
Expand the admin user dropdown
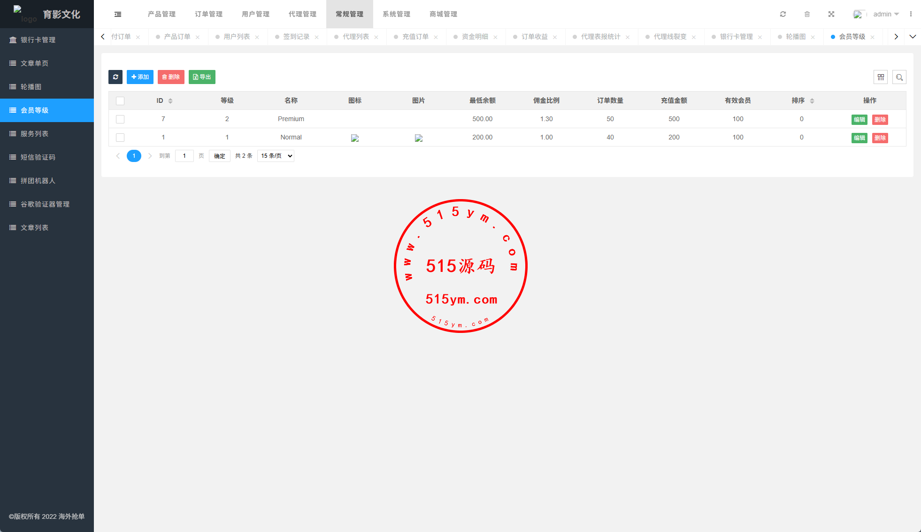885,14
